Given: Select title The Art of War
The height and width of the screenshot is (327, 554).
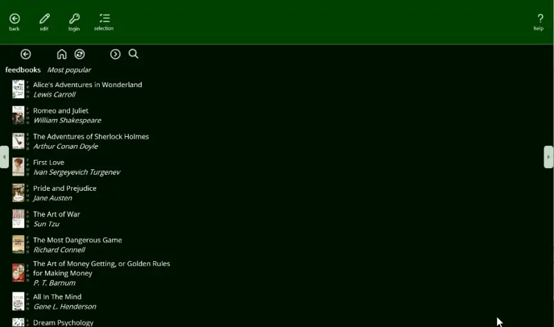Looking at the screenshot, I should [57, 214].
